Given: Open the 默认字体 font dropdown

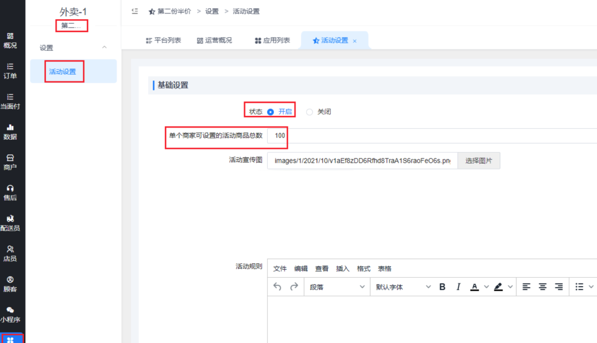Looking at the screenshot, I should point(403,287).
